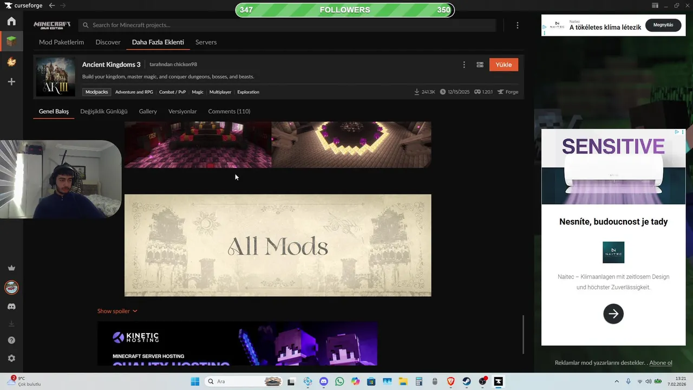Click the All Mods banner image
This screenshot has height=390, width=693.
point(278,245)
